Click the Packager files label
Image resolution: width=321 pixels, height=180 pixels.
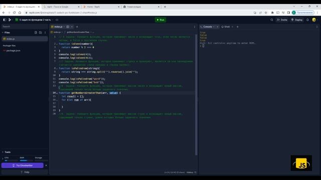point(9,45)
